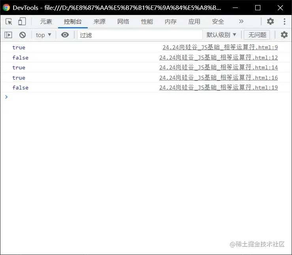This screenshot has height=255, width=292.
Task: Focus the 过滤 filter input field
Action: [140, 35]
